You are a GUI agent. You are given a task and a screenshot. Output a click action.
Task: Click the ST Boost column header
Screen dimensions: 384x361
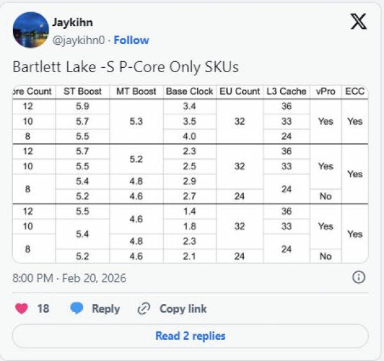83,91
